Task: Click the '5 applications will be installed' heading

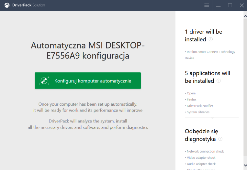Action: (208, 77)
